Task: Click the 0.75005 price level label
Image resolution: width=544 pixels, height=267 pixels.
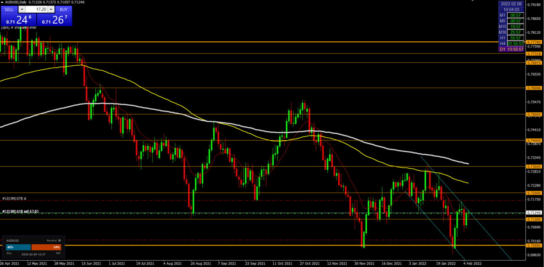Action: (534, 114)
